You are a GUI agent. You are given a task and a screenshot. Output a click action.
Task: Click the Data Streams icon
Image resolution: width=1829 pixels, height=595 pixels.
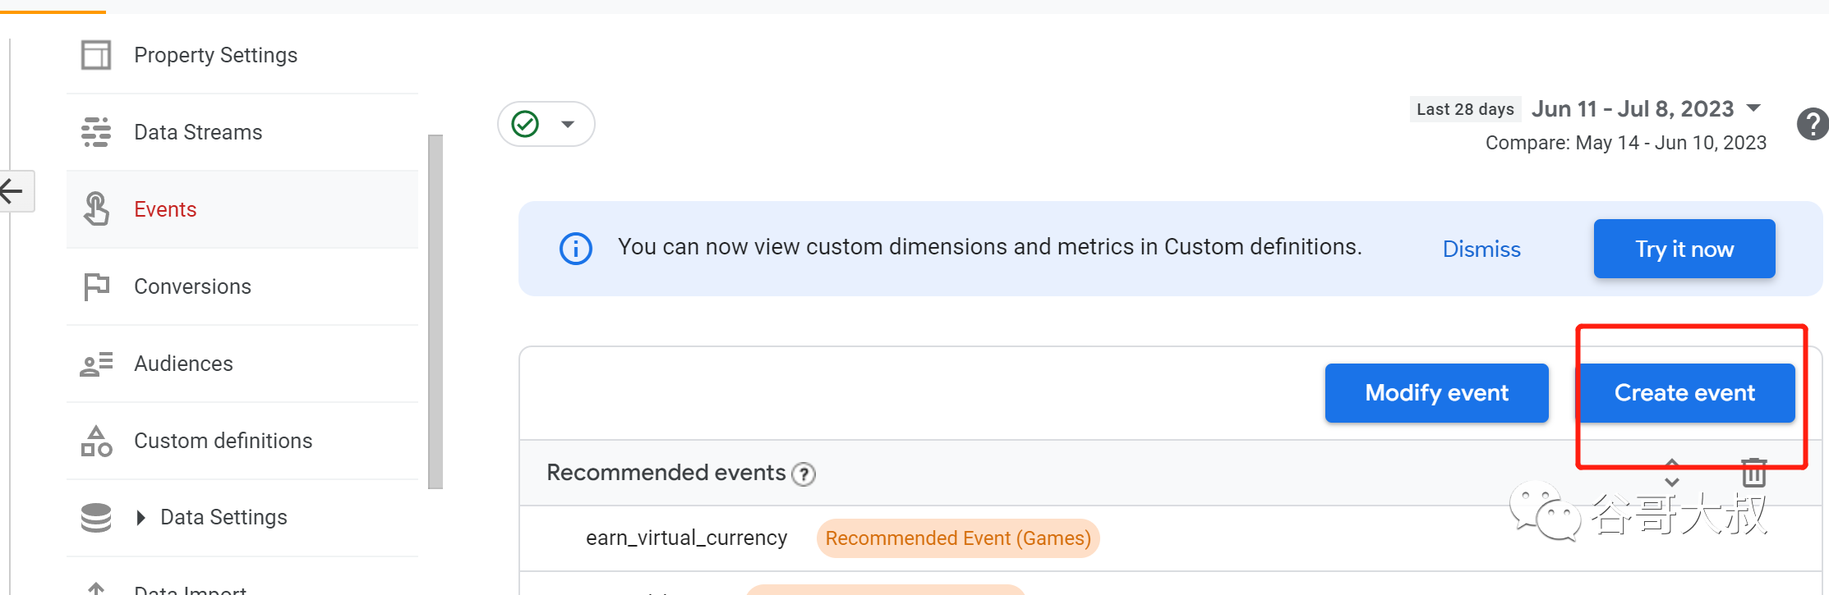coord(96,132)
